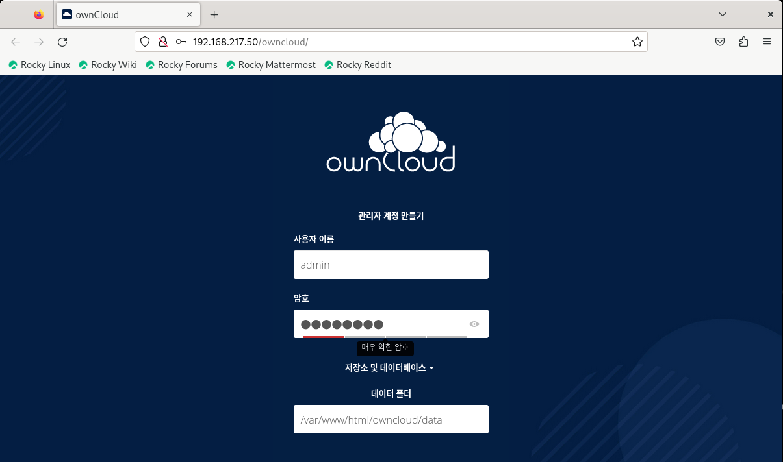Open Rocky Wiki bookmark
Image resolution: width=783 pixels, height=462 pixels.
click(108, 65)
